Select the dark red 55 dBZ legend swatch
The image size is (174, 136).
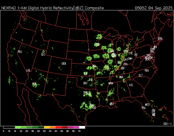64,127
